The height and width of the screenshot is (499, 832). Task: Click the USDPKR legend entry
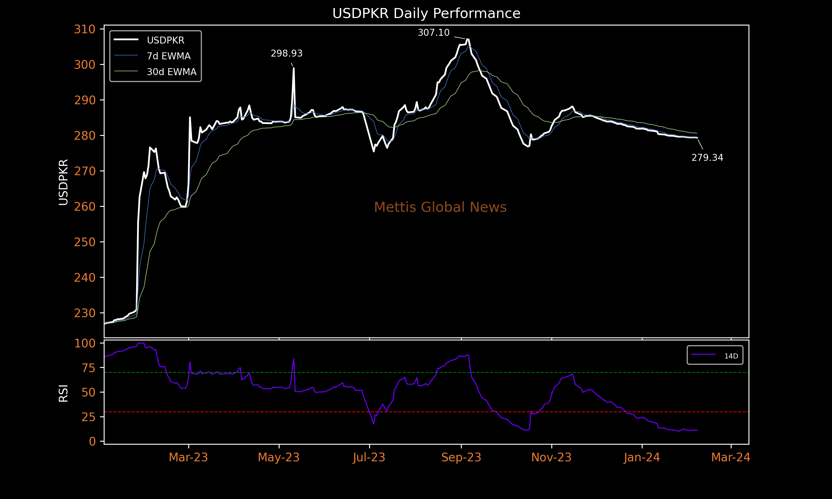point(166,40)
